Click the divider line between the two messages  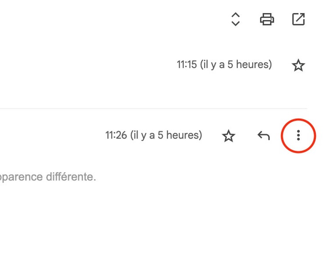point(154,108)
